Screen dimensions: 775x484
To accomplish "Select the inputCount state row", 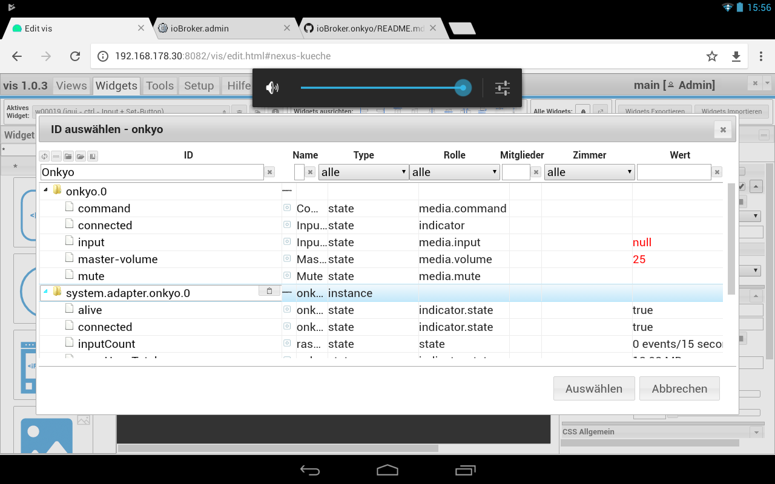I will [x=381, y=344].
